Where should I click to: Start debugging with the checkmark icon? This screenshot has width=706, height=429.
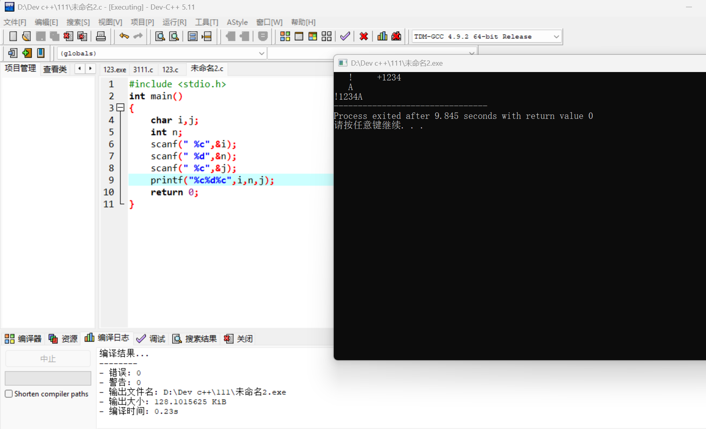pyautogui.click(x=345, y=36)
